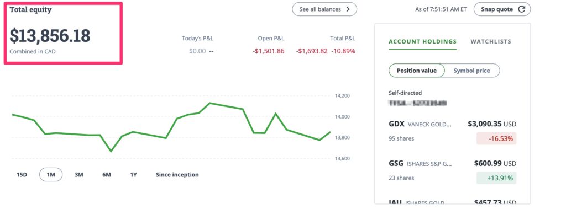Click the GSG +13.91% gain badge
566x209 pixels.
click(x=496, y=178)
